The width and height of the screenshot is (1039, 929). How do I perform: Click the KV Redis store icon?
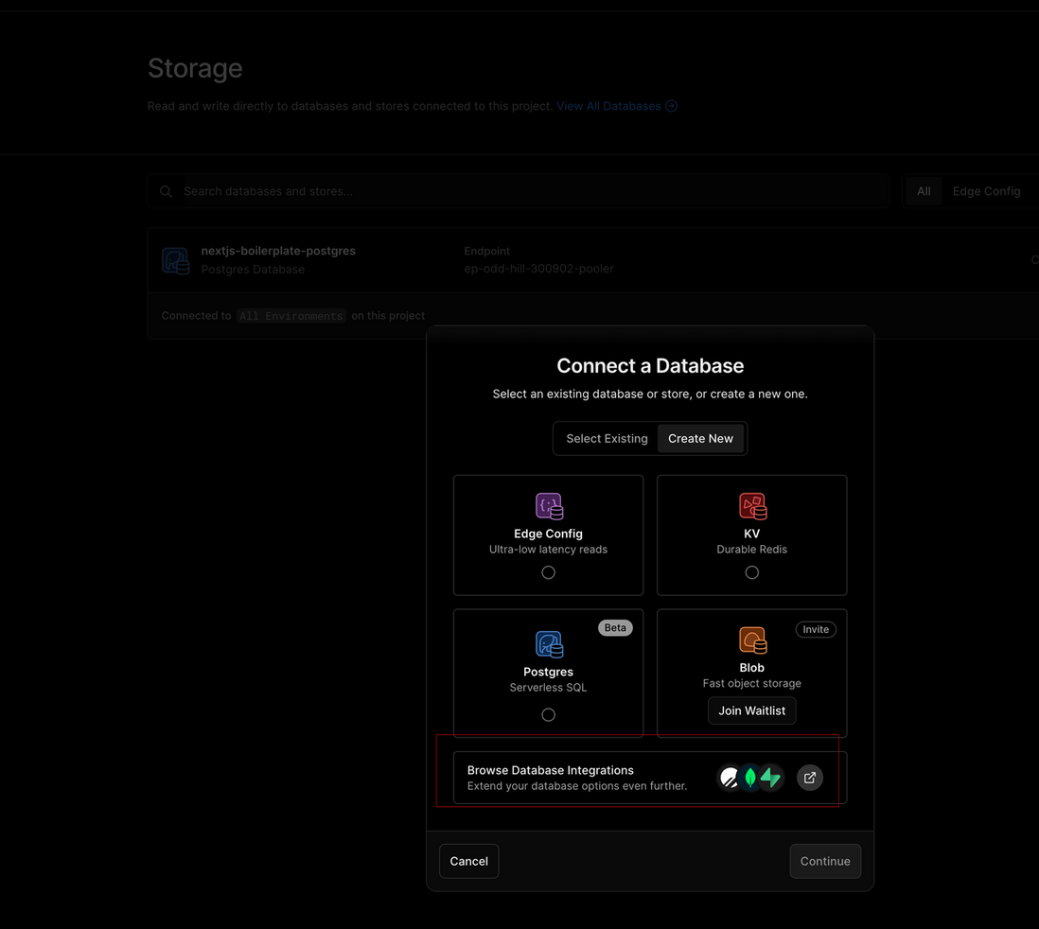[x=752, y=506]
